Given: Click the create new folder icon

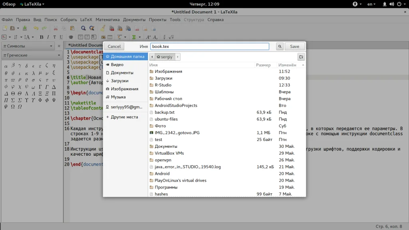Looking at the screenshot, I should pyautogui.click(x=301, y=57).
